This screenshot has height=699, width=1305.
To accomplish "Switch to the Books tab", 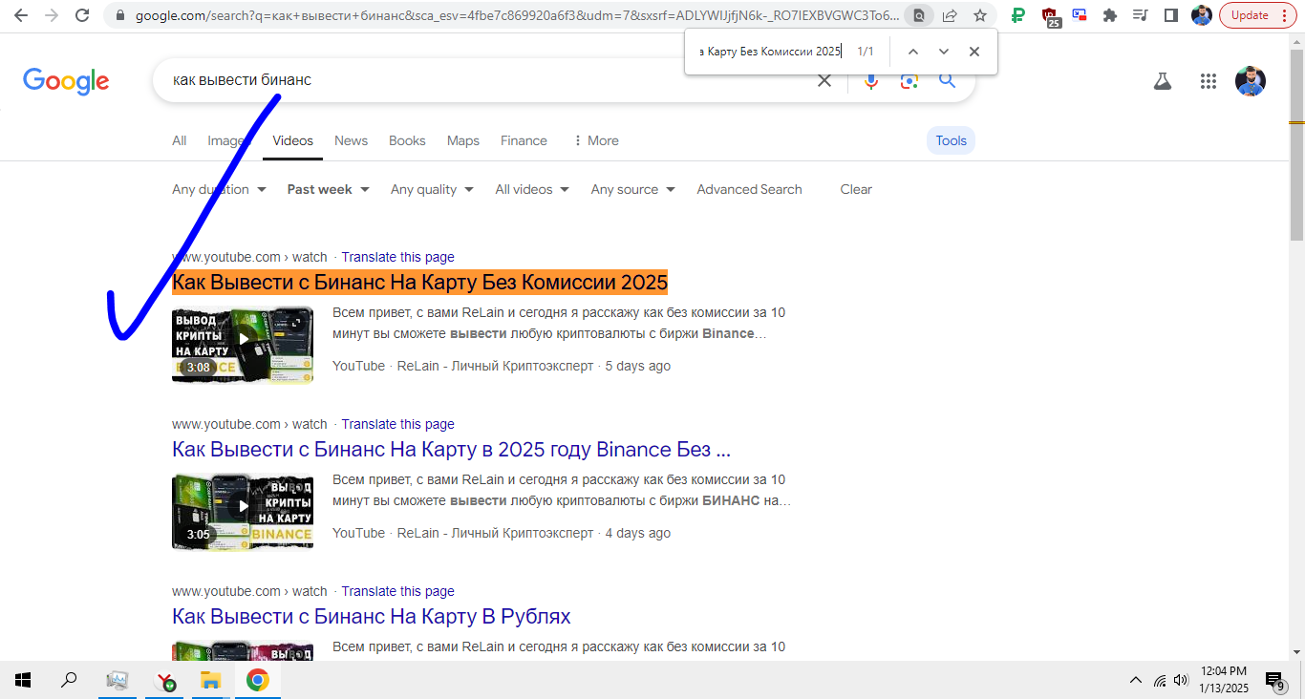I will pos(407,140).
